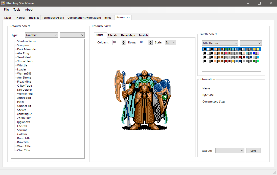The height and width of the screenshot is (175, 277).
Task: Select the Sprite view tab
Action: [100, 35]
